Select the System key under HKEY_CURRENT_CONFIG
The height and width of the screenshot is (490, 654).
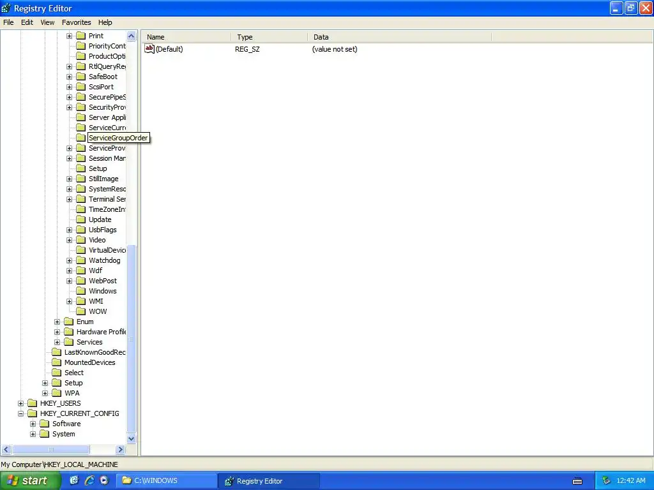click(63, 434)
